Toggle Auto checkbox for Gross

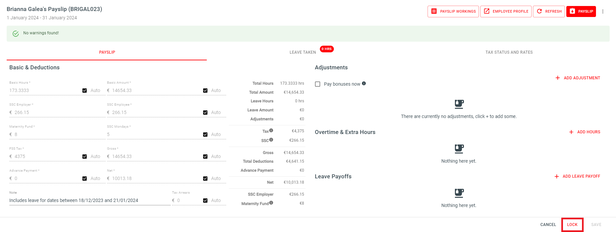coord(205,157)
